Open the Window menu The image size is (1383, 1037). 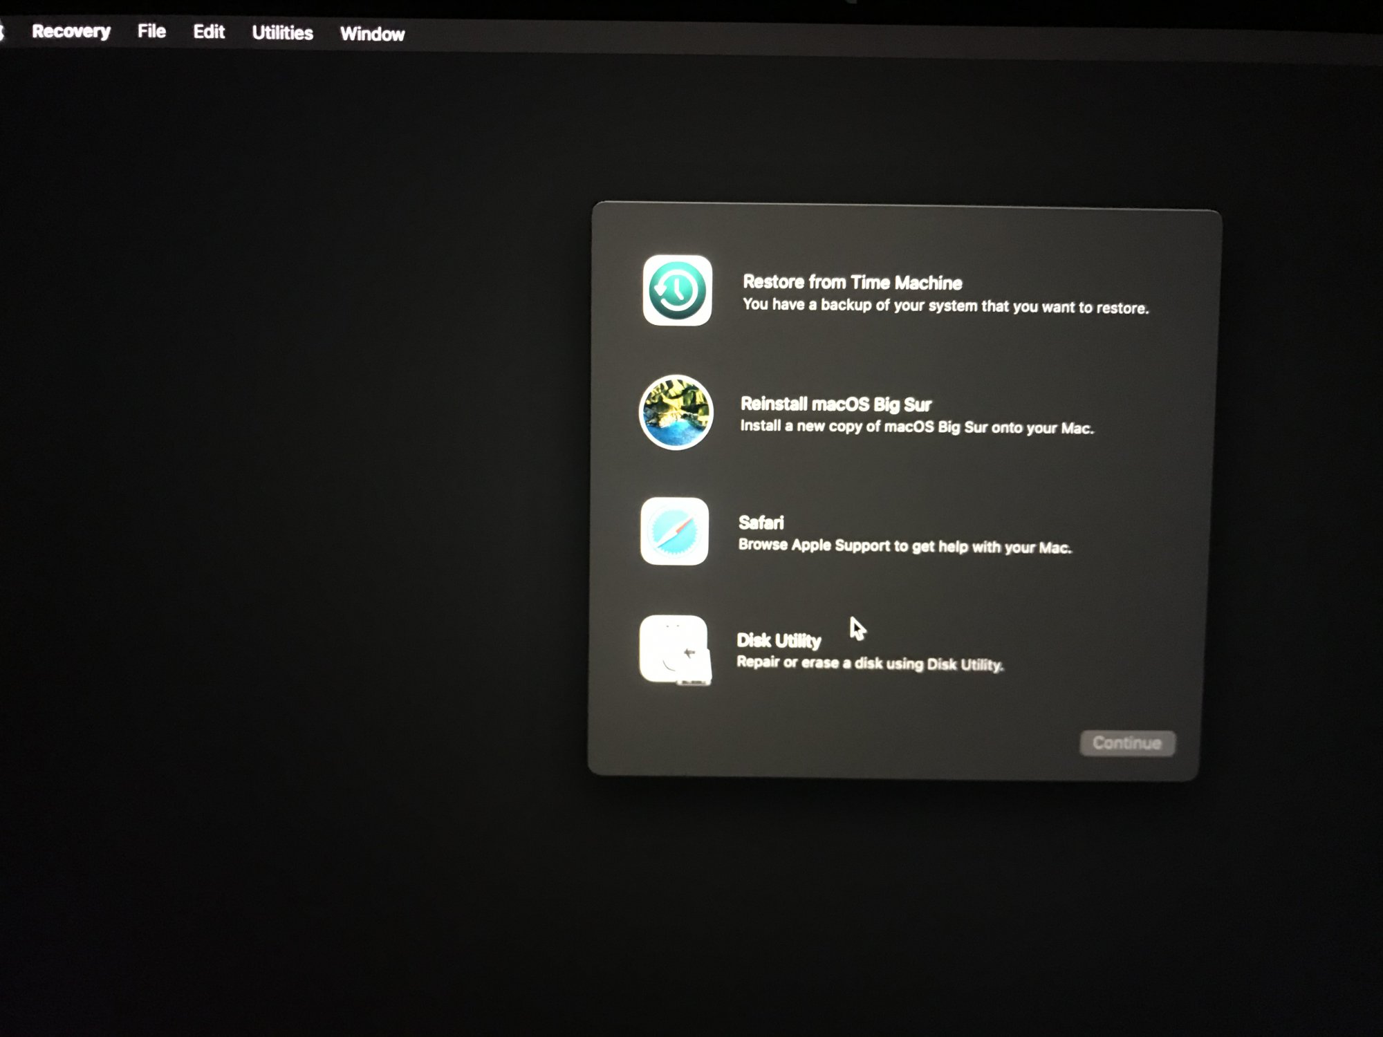tap(372, 34)
